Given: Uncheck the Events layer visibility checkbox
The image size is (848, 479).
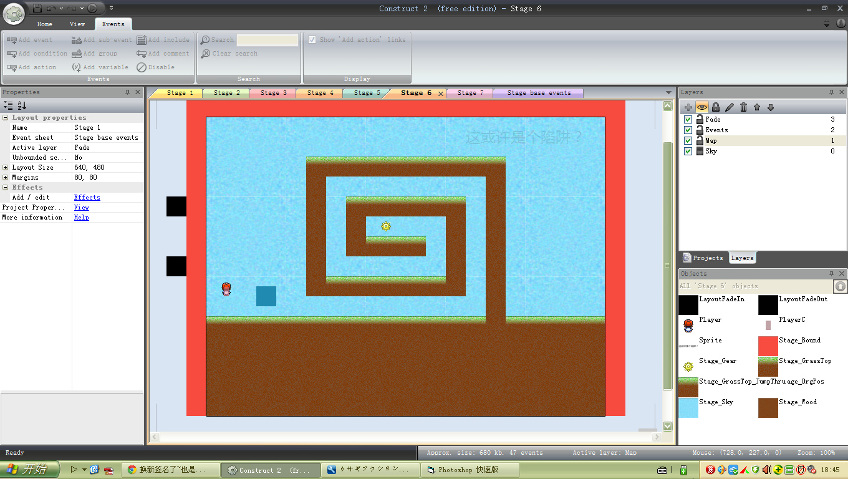Looking at the screenshot, I should pos(688,130).
